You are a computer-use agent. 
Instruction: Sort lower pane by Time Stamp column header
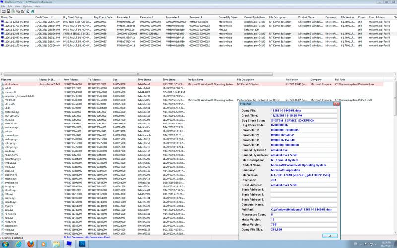point(149,80)
